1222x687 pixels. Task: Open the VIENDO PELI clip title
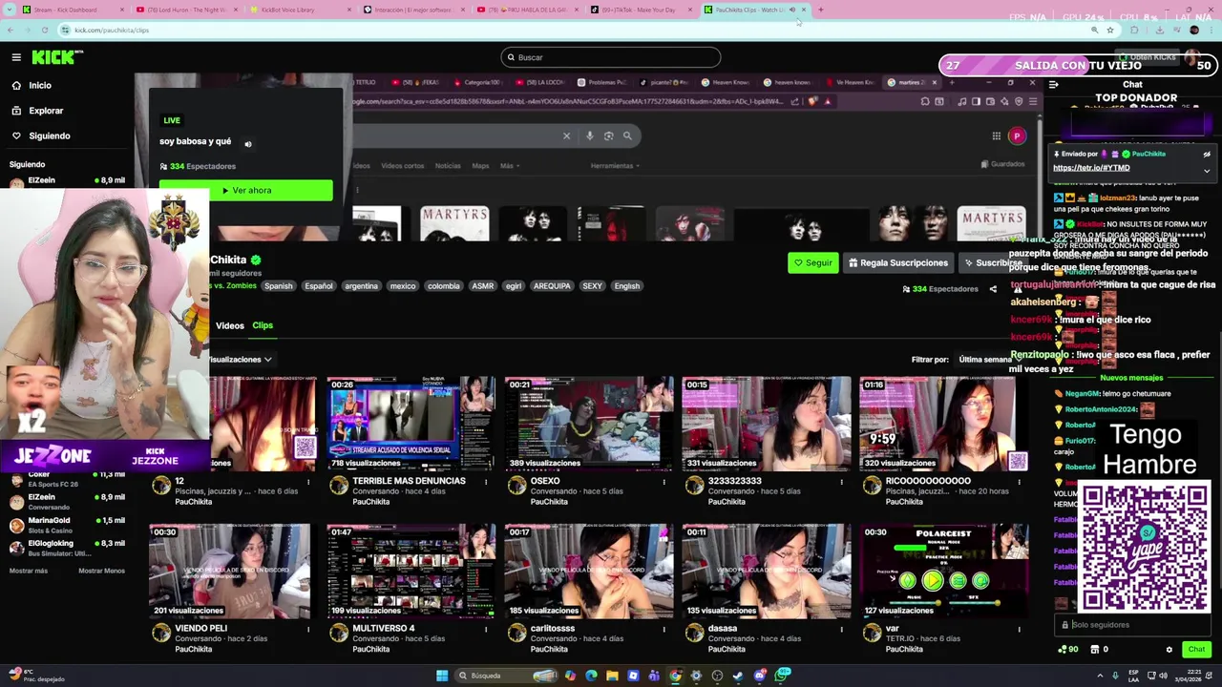coord(200,629)
